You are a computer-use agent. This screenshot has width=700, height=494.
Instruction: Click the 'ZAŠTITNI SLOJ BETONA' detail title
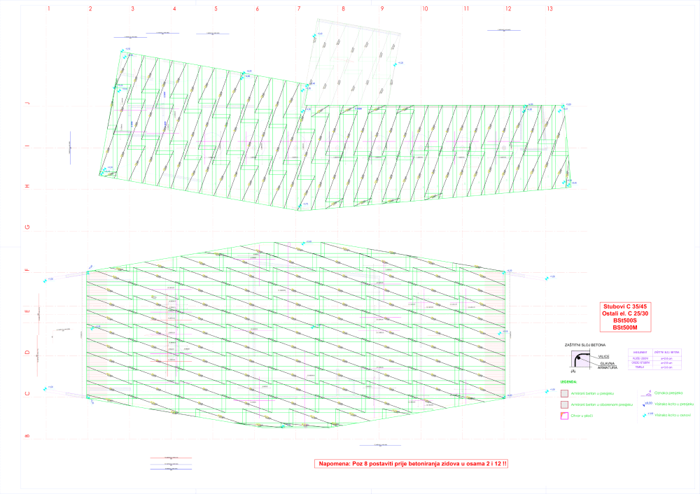[x=585, y=346]
